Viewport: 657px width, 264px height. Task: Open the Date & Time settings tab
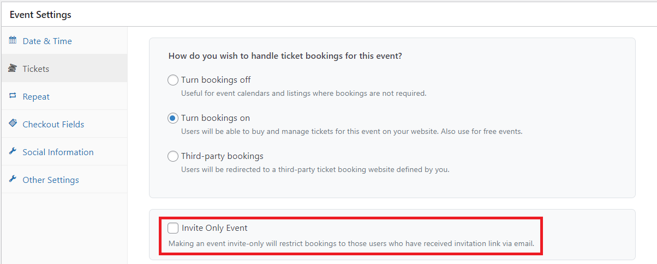coord(47,41)
